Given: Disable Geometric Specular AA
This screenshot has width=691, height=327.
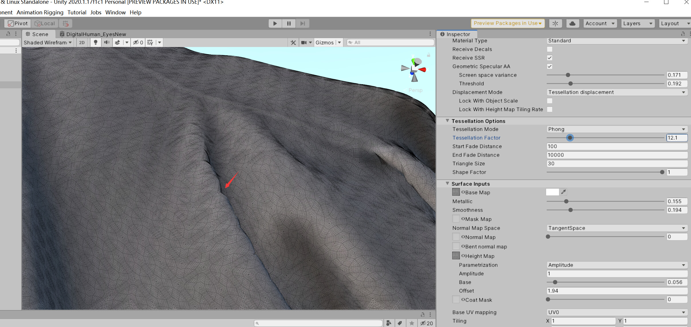Looking at the screenshot, I should pyautogui.click(x=549, y=66).
